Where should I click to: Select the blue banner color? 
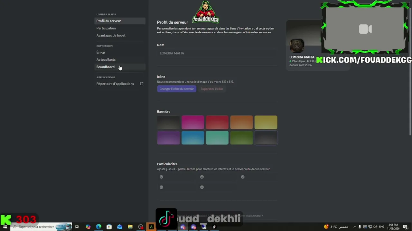pos(193,138)
